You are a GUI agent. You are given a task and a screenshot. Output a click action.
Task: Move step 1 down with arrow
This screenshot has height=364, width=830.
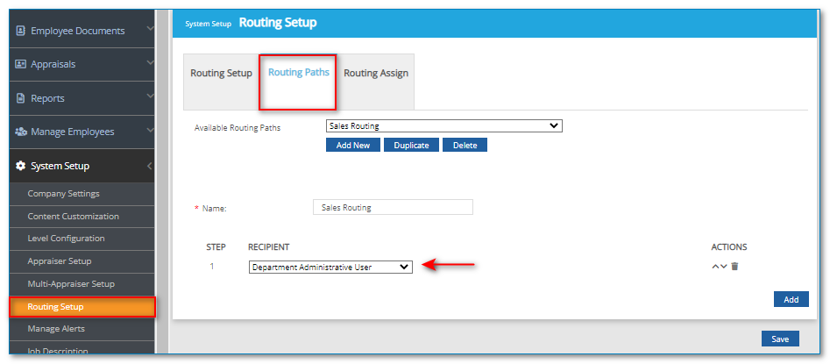tap(724, 267)
